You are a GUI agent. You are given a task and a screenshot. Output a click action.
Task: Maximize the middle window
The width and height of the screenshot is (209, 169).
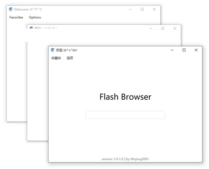tap(163, 29)
